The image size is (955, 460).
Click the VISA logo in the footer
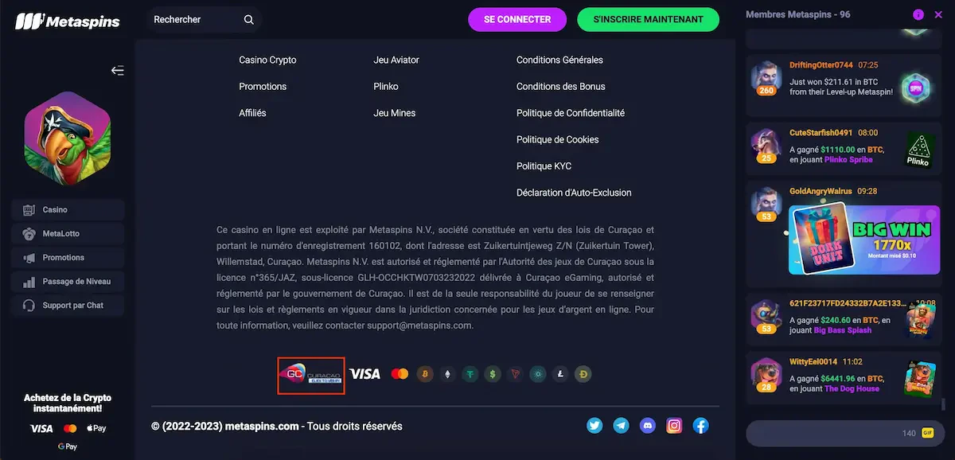coord(364,373)
